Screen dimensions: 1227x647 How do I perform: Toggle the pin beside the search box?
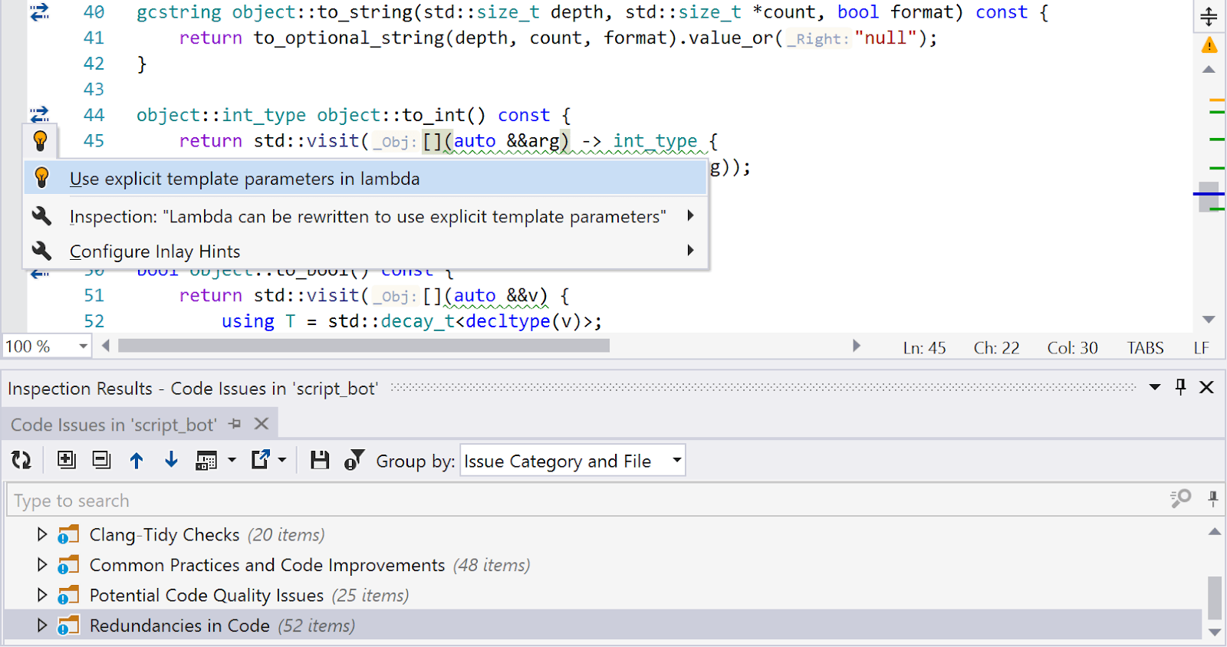coord(1212,499)
